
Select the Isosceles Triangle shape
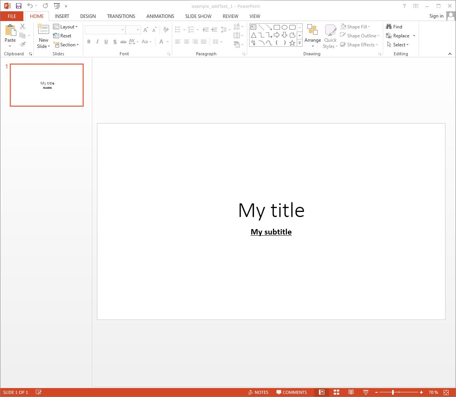254,35
